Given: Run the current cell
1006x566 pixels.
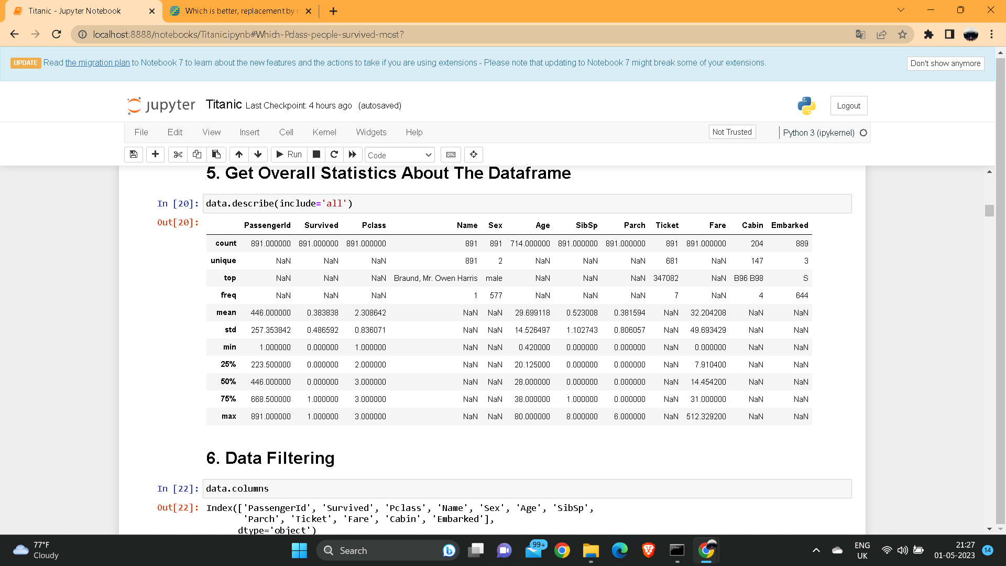Looking at the screenshot, I should pyautogui.click(x=289, y=154).
